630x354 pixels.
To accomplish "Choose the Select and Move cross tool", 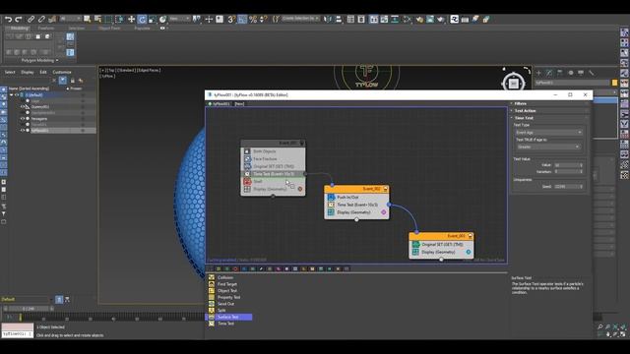I will pos(131,19).
